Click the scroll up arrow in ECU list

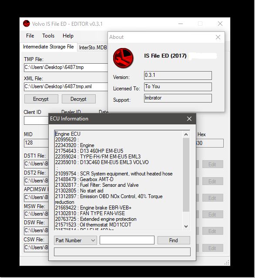(x=186, y=134)
